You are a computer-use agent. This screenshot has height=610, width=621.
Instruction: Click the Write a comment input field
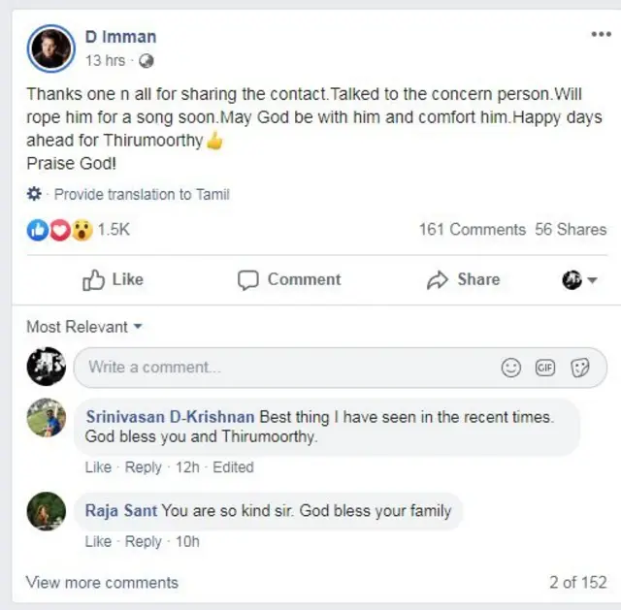(281, 368)
